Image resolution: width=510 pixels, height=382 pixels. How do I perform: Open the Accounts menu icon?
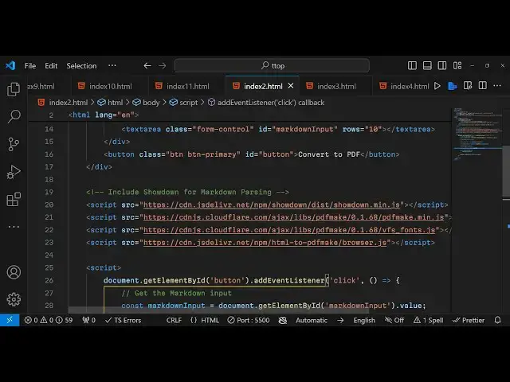click(x=14, y=272)
